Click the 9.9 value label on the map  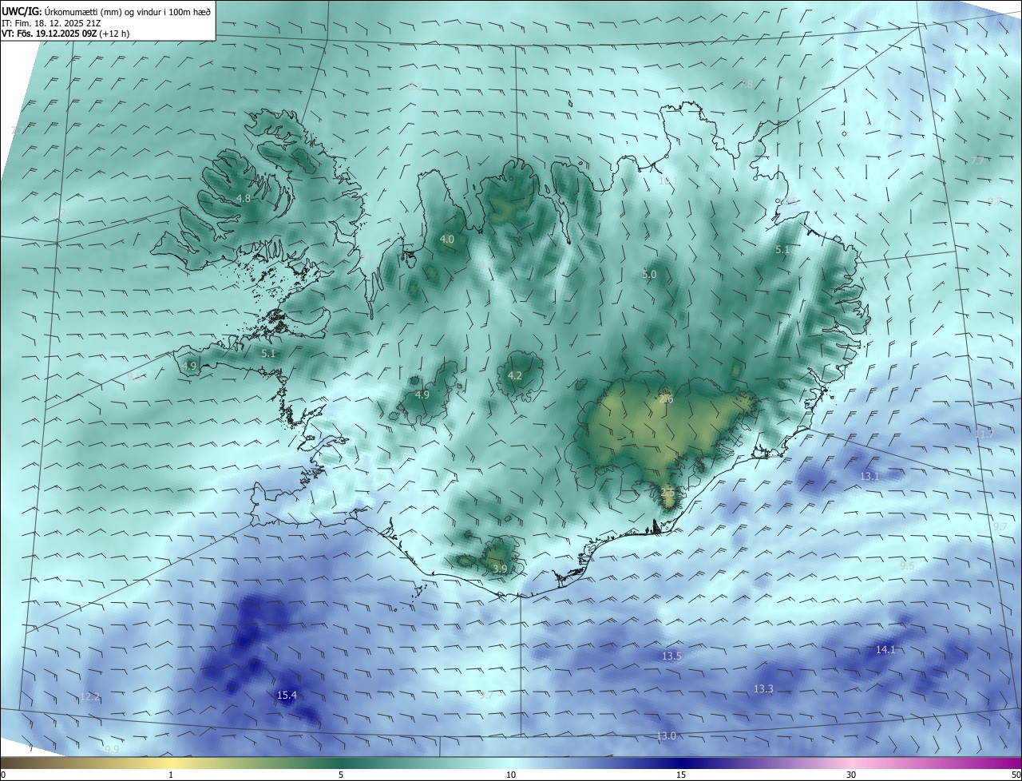coord(112,749)
